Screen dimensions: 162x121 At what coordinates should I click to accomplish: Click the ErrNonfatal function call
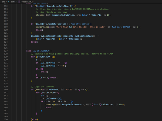click(43, 27)
